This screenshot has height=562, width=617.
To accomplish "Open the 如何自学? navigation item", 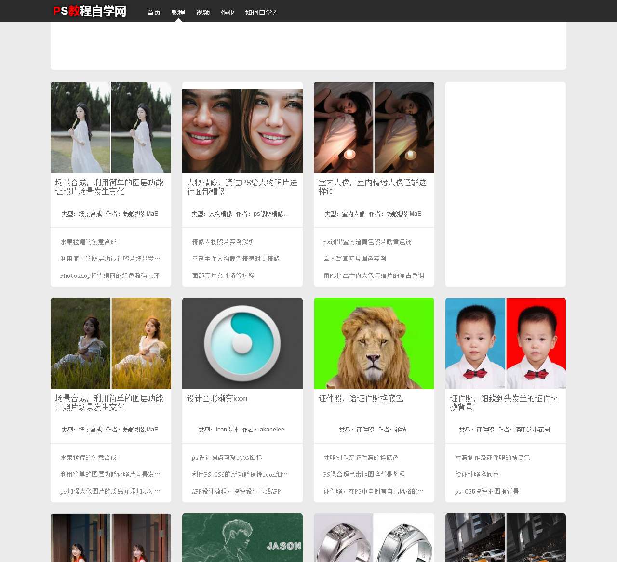I will coord(261,13).
